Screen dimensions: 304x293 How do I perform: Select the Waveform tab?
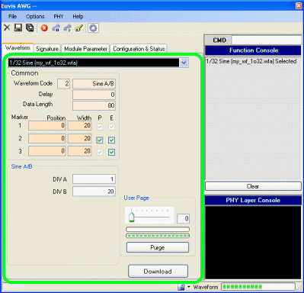[18, 48]
